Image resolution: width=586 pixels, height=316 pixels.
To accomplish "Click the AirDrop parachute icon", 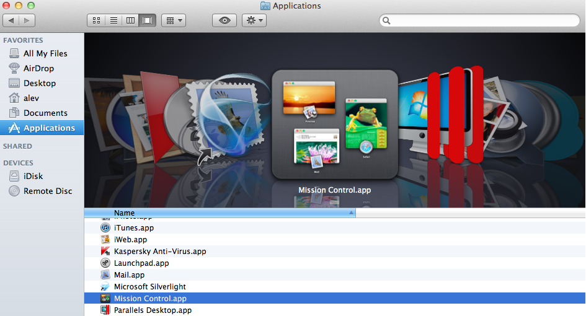I will [x=14, y=68].
